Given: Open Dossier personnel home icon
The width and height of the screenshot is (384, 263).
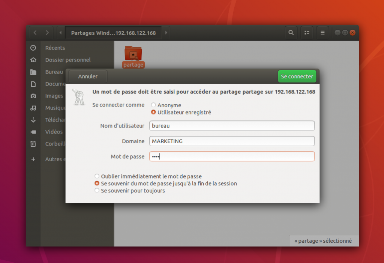Looking at the screenshot, I should (33, 60).
